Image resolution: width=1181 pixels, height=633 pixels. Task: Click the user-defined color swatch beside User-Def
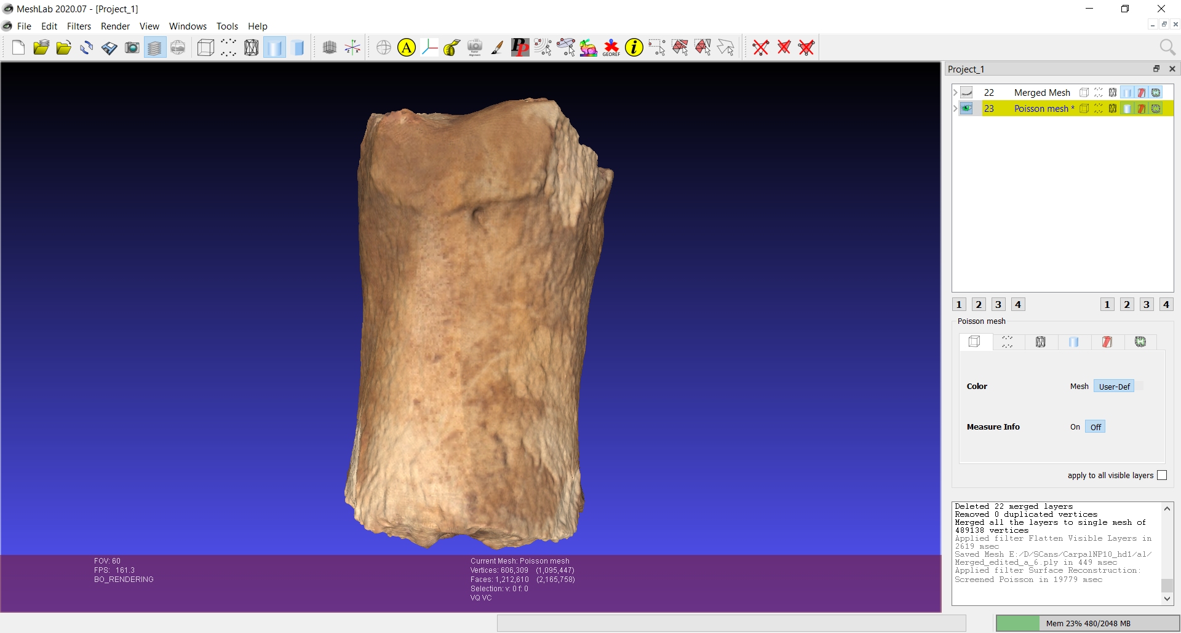[x=1139, y=386]
